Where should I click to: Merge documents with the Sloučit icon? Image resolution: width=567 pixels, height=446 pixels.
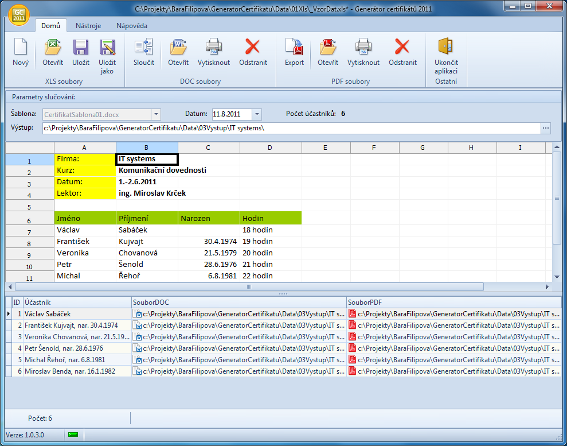click(x=143, y=52)
